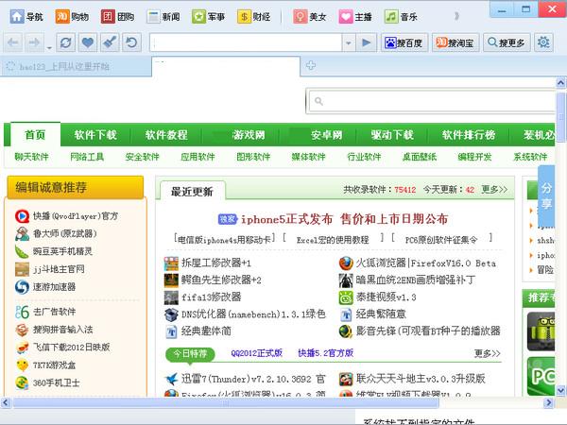Go forward with the forward arrow
This screenshot has width=567, height=425.
[x=34, y=42]
